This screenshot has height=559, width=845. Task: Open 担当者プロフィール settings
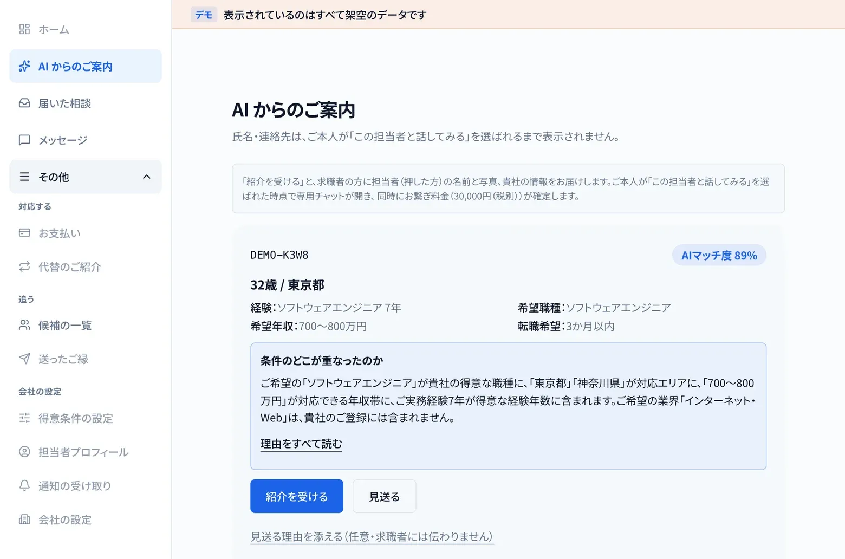(x=86, y=452)
